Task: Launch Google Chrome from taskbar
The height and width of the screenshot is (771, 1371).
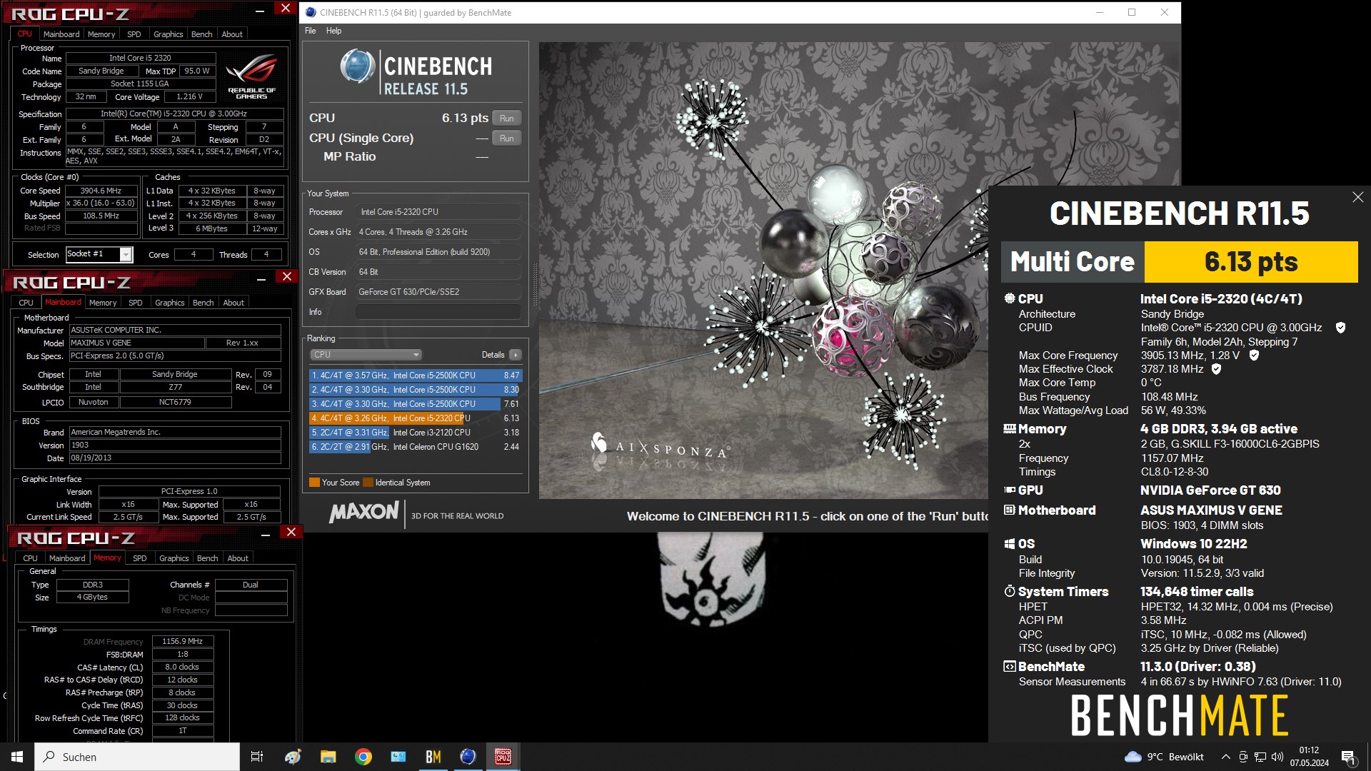Action: point(363,757)
